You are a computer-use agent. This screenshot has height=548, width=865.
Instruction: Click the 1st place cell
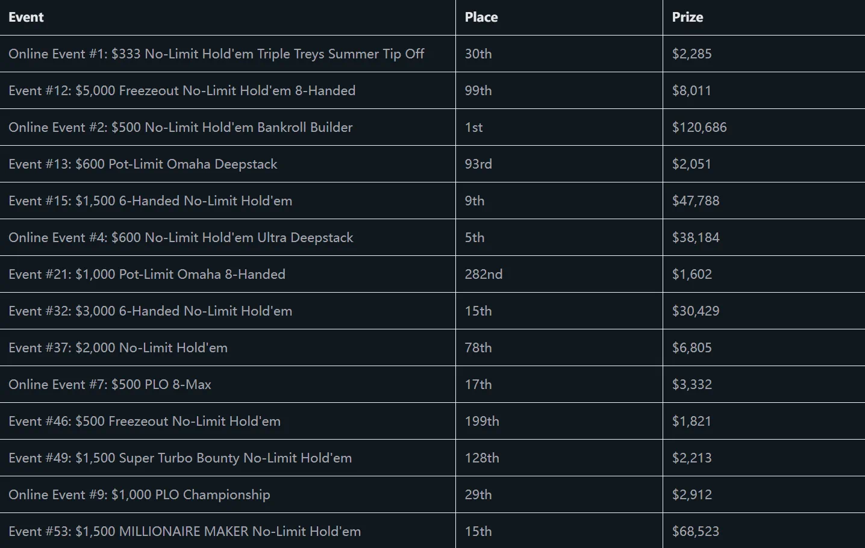pyautogui.click(x=474, y=128)
